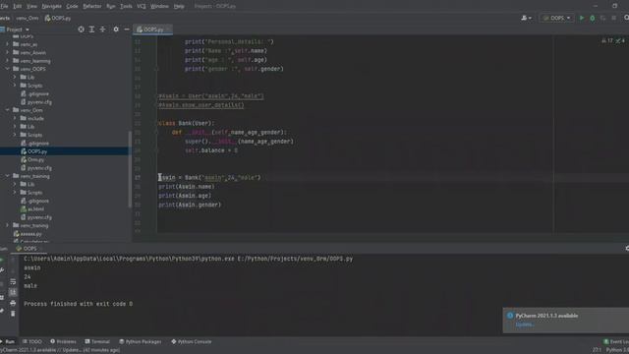Open the Tools menu
Viewport: 629px width, 354px height.
[x=126, y=6]
